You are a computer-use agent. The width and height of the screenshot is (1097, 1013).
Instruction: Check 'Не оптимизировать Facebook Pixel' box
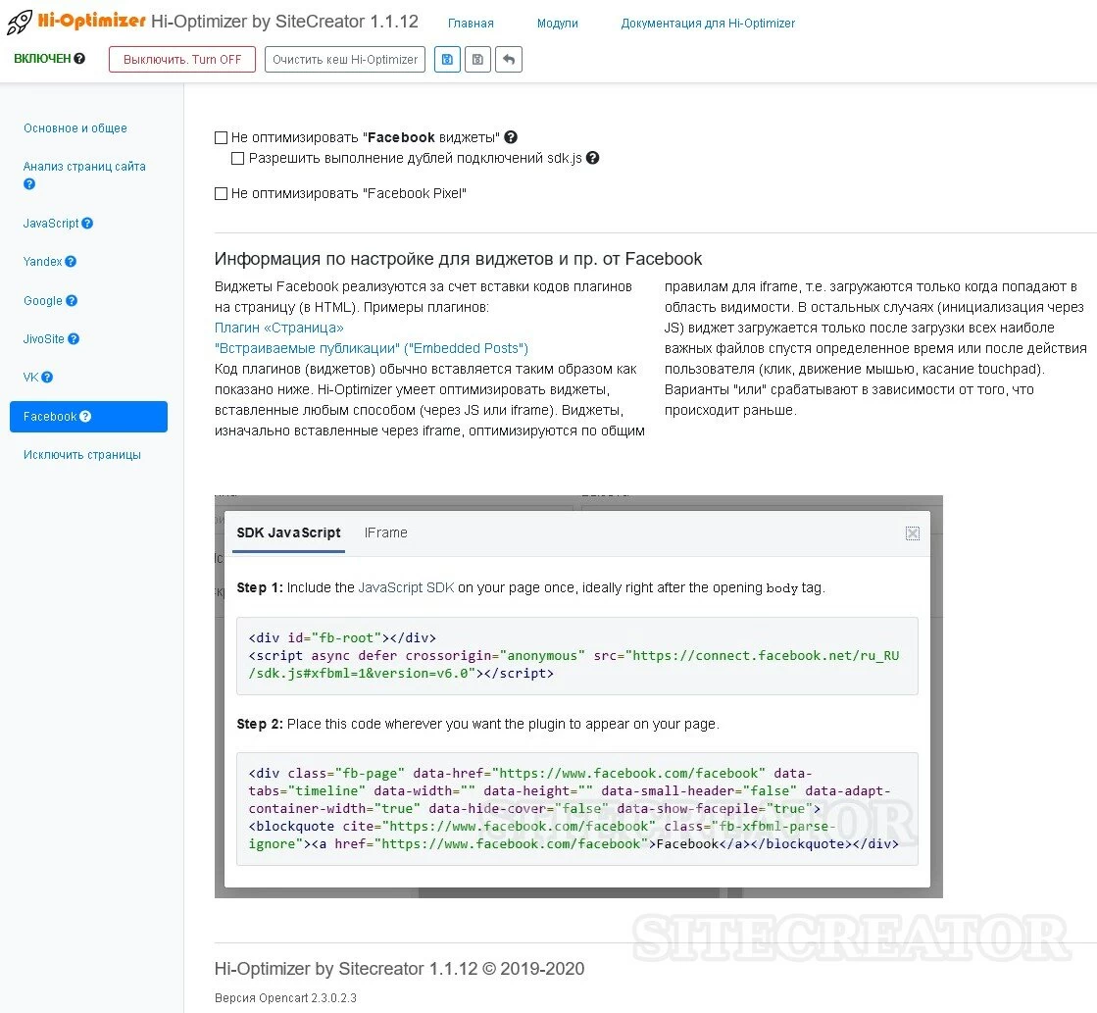click(x=222, y=194)
